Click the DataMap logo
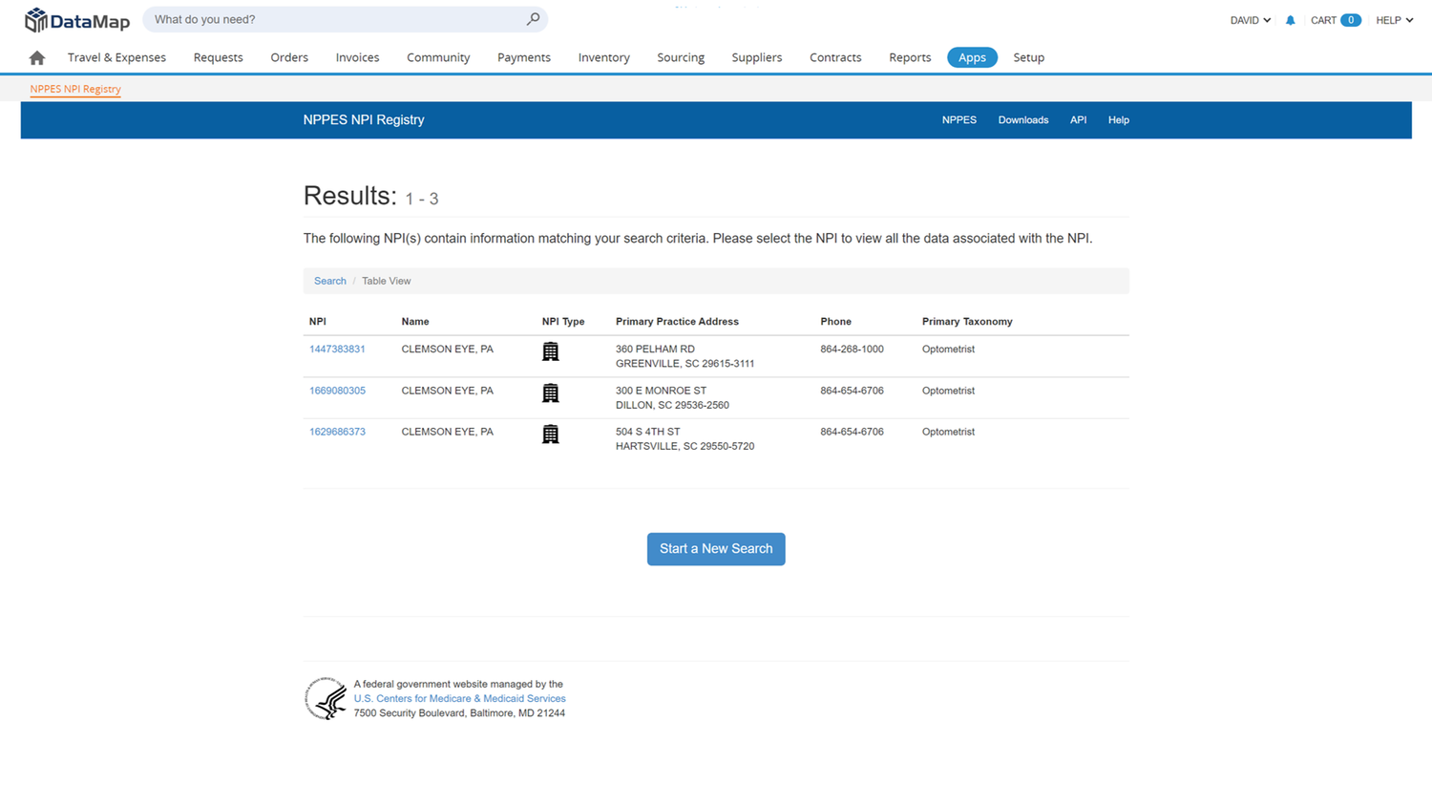 (76, 19)
